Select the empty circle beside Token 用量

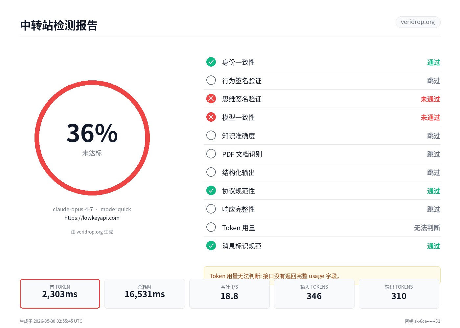211,227
